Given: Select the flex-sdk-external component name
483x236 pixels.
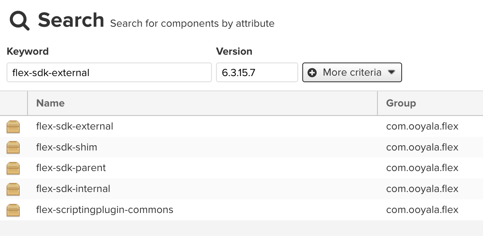Looking at the screenshot, I should pyautogui.click(x=74, y=126).
